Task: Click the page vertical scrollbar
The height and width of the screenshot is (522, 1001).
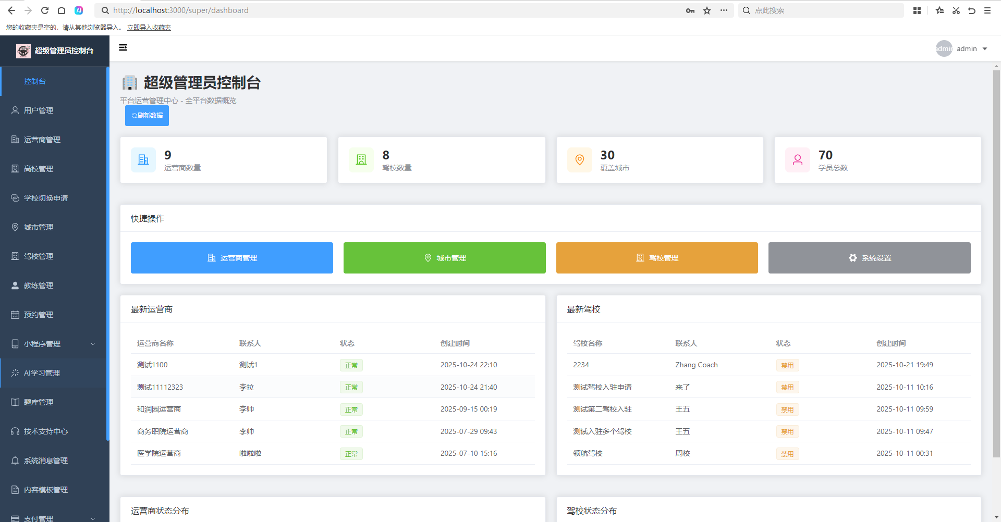Action: pyautogui.click(x=996, y=260)
